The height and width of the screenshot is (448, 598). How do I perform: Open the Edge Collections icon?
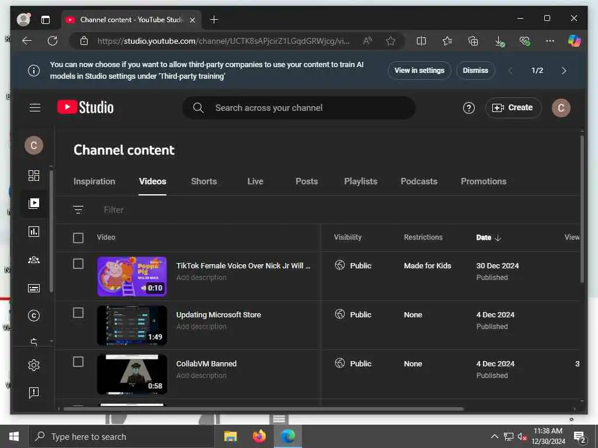point(473,41)
